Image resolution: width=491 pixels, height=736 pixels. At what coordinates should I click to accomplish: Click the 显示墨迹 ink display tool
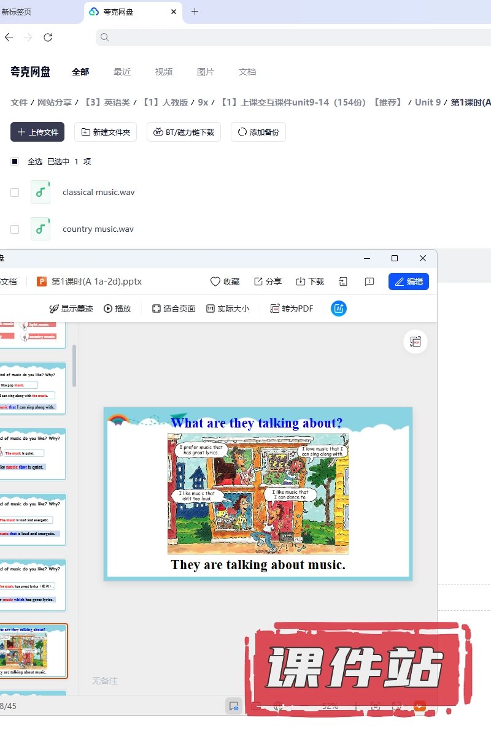tap(71, 309)
